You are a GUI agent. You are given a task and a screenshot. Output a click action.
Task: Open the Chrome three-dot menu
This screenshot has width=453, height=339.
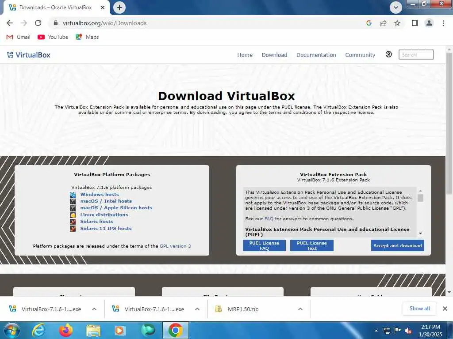click(443, 23)
